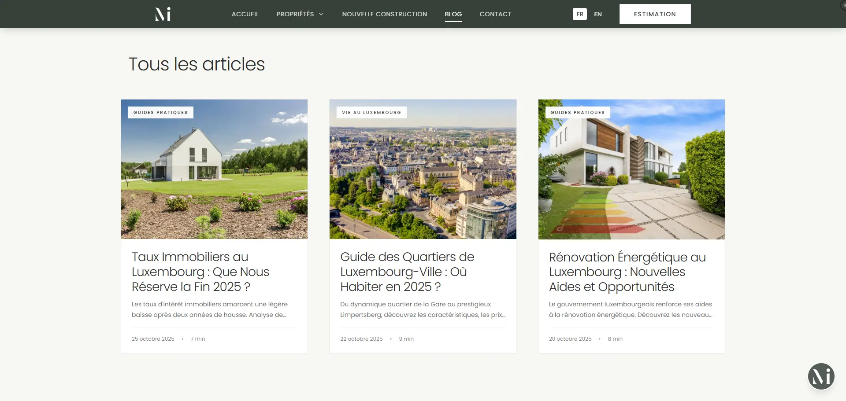Image resolution: width=846 pixels, height=401 pixels.
Task: Open the Luxembourg city aerial photo
Action: click(423, 176)
